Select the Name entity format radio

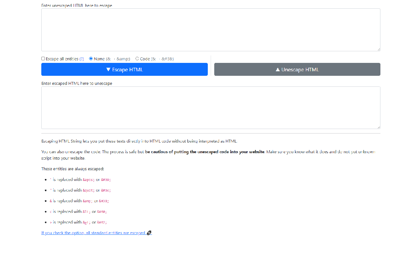(91, 59)
